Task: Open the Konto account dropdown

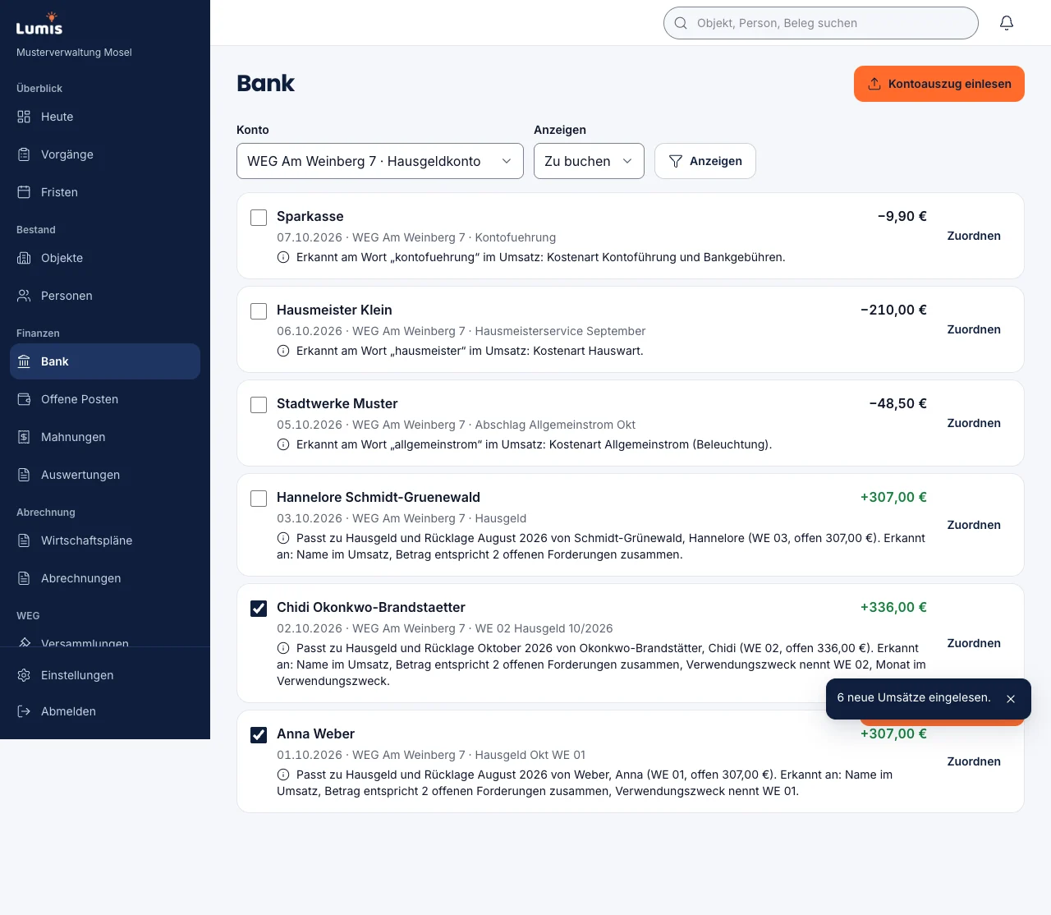Action: pos(380,161)
